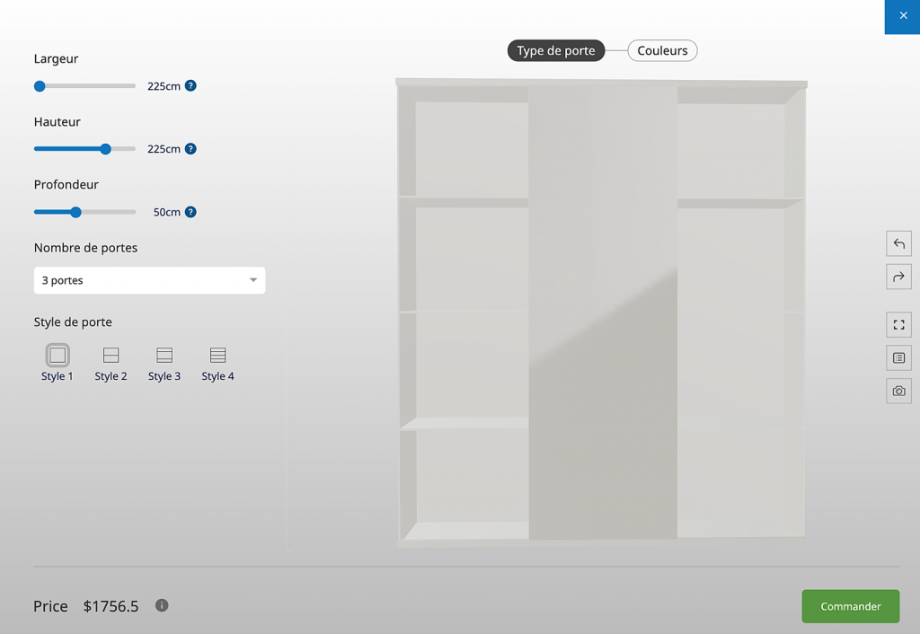920x634 pixels.
Task: Take a snapshot with camera icon
Action: 898,391
